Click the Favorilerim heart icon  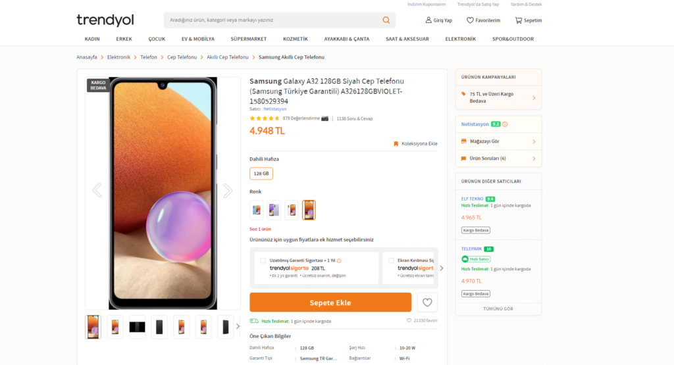click(x=470, y=20)
